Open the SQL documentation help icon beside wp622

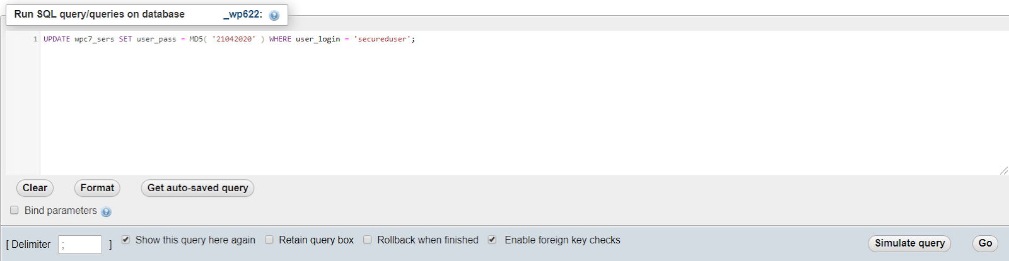tap(274, 16)
